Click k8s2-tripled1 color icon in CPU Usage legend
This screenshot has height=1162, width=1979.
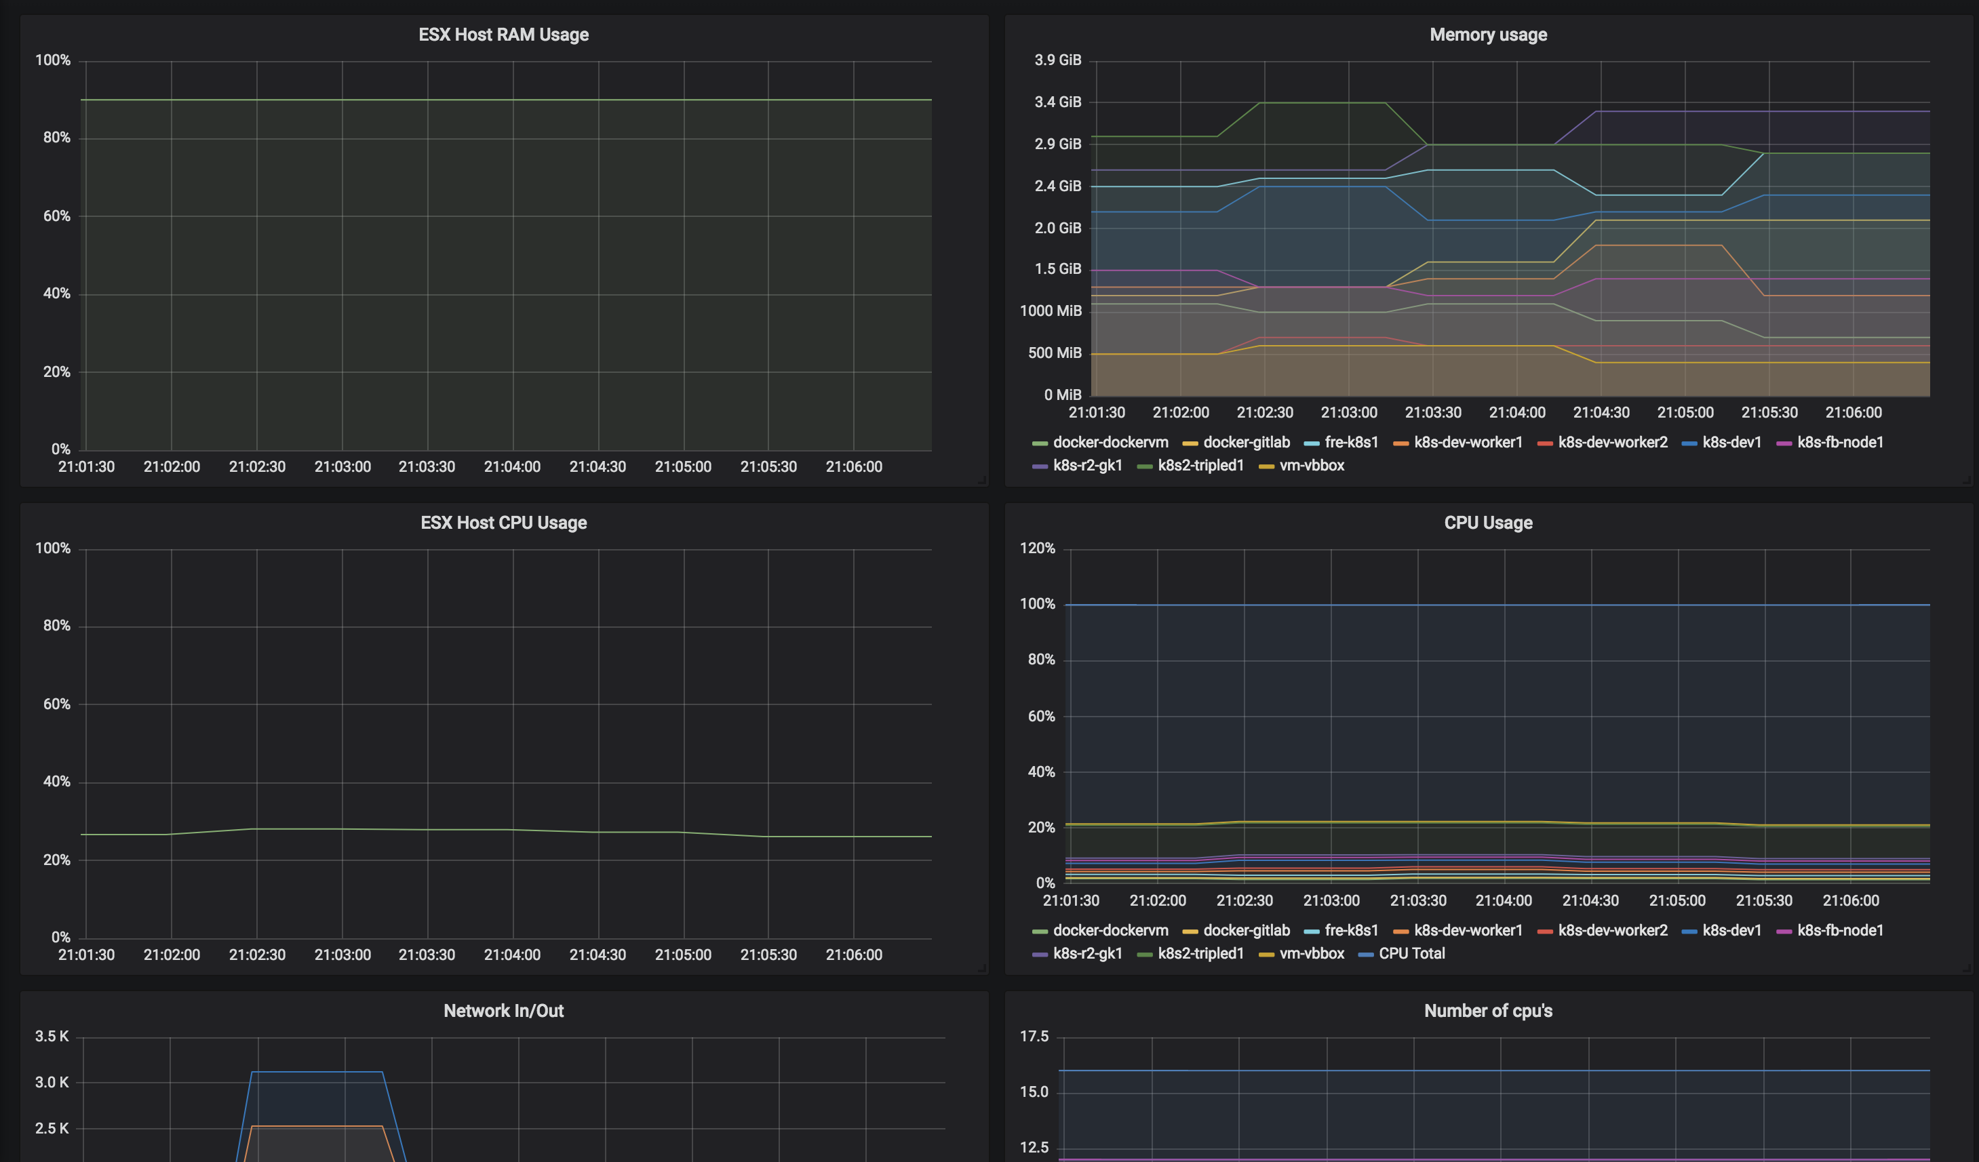tap(1144, 955)
